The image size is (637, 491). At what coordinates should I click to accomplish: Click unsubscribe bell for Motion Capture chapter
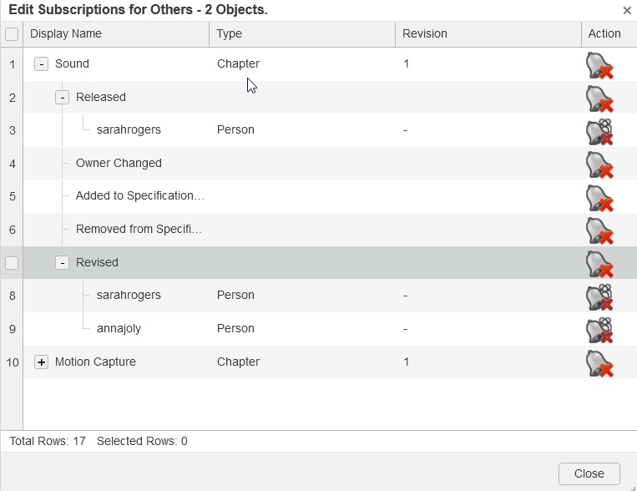point(599,363)
